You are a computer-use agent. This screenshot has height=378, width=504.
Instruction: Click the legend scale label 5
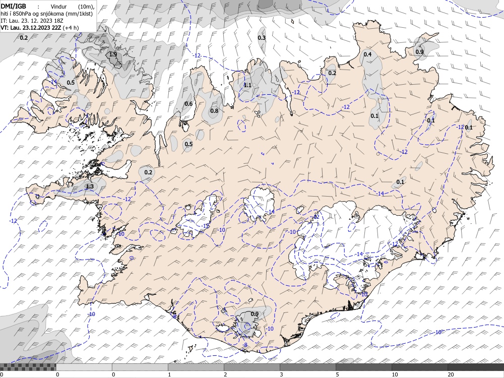(338, 374)
